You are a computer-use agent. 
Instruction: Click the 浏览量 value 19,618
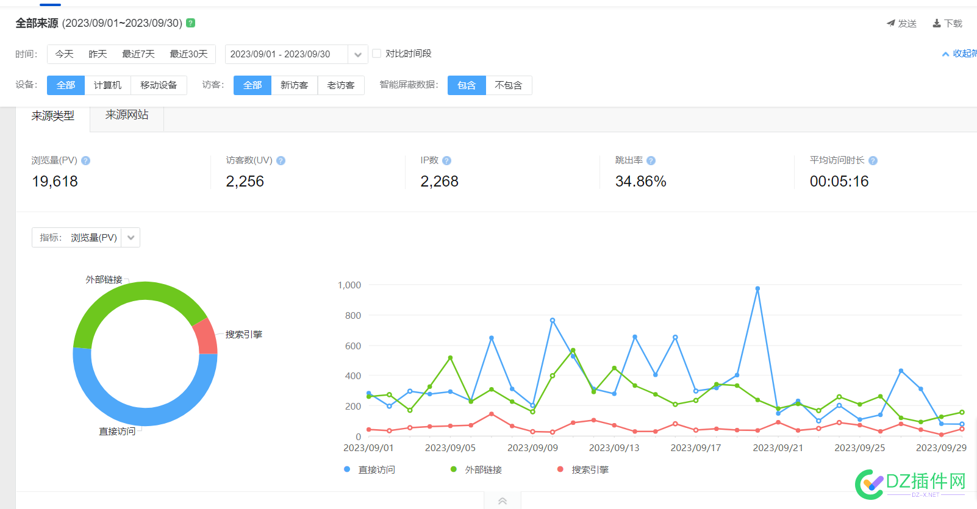tap(55, 182)
